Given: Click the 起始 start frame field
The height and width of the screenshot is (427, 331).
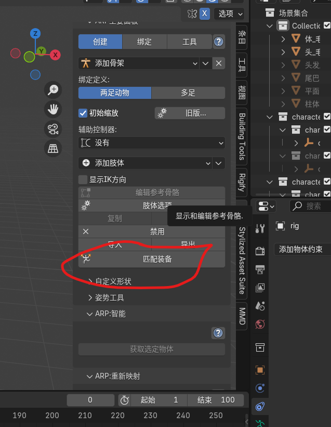Looking at the screenshot, I should 159,400.
